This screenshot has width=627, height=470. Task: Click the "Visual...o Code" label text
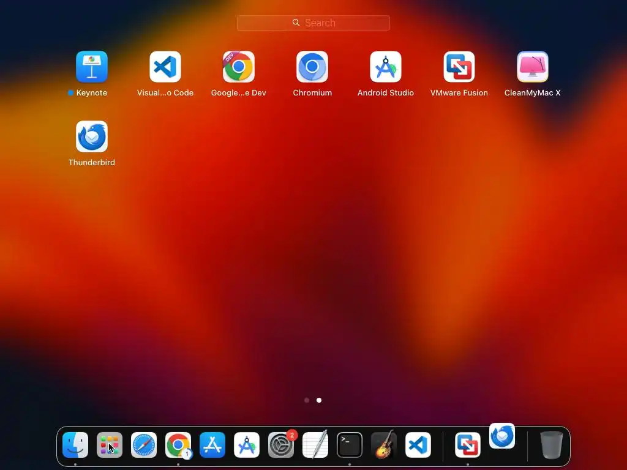pyautogui.click(x=165, y=93)
